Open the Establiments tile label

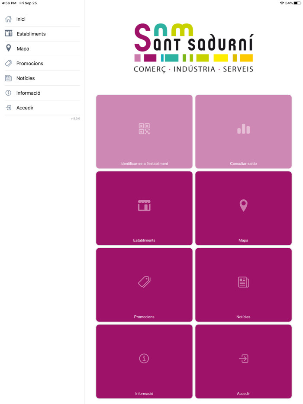point(144,240)
